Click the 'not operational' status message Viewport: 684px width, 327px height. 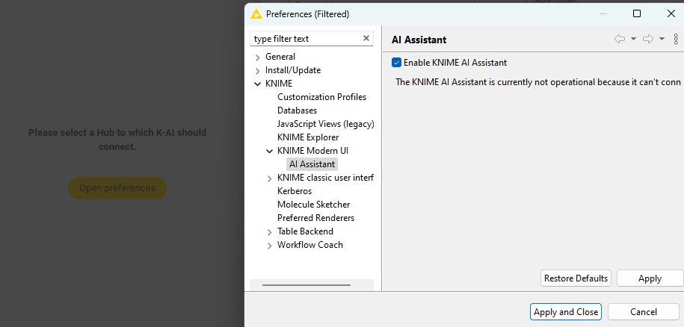tap(538, 82)
